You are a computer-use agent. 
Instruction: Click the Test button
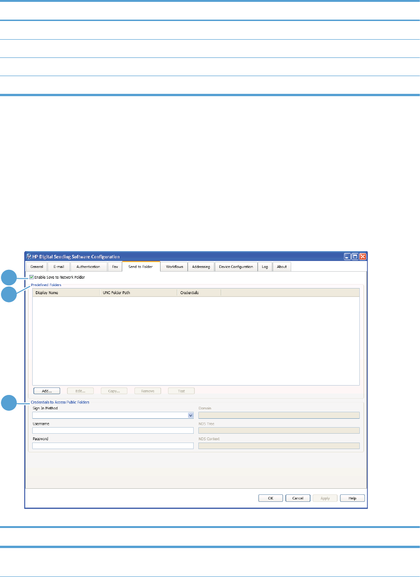(x=181, y=391)
